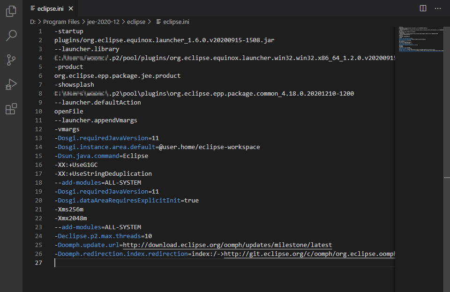The height and width of the screenshot is (292, 450).
Task: Split the editor to the right
Action: 423,8
